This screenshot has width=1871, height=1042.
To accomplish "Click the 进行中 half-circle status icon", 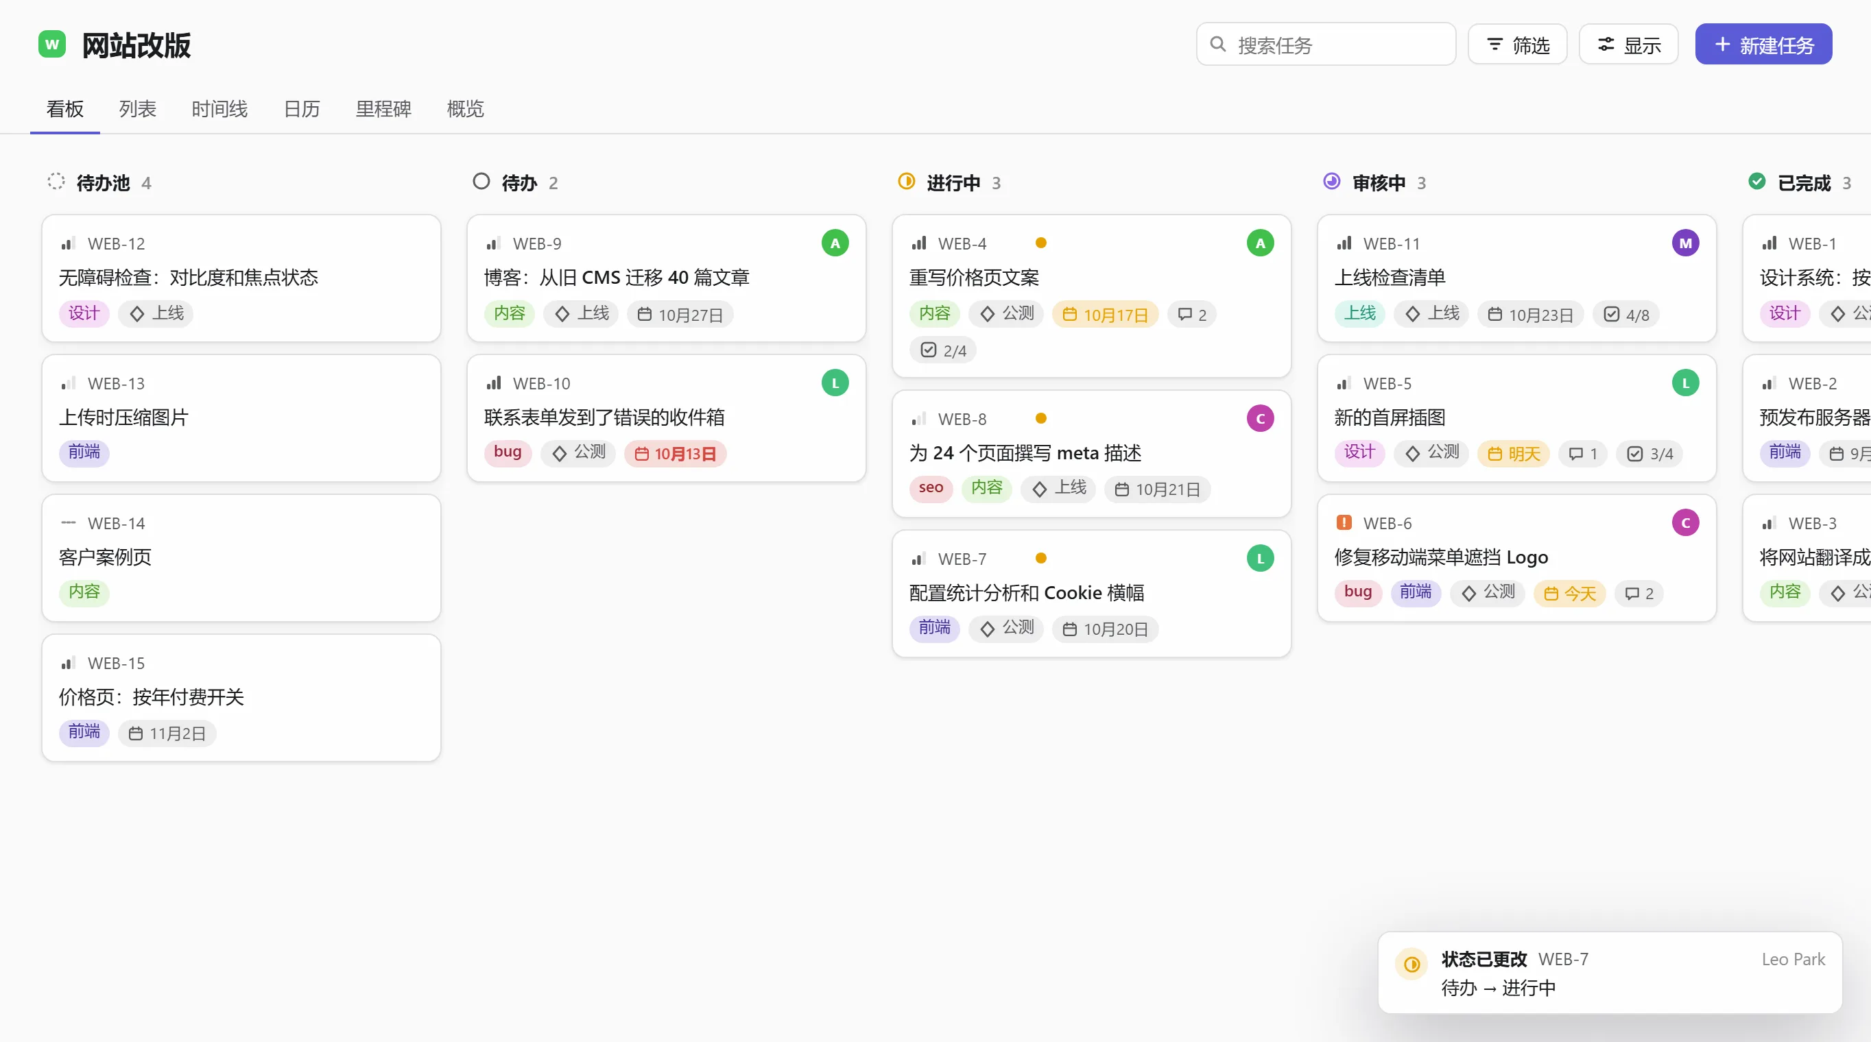I will 906,182.
